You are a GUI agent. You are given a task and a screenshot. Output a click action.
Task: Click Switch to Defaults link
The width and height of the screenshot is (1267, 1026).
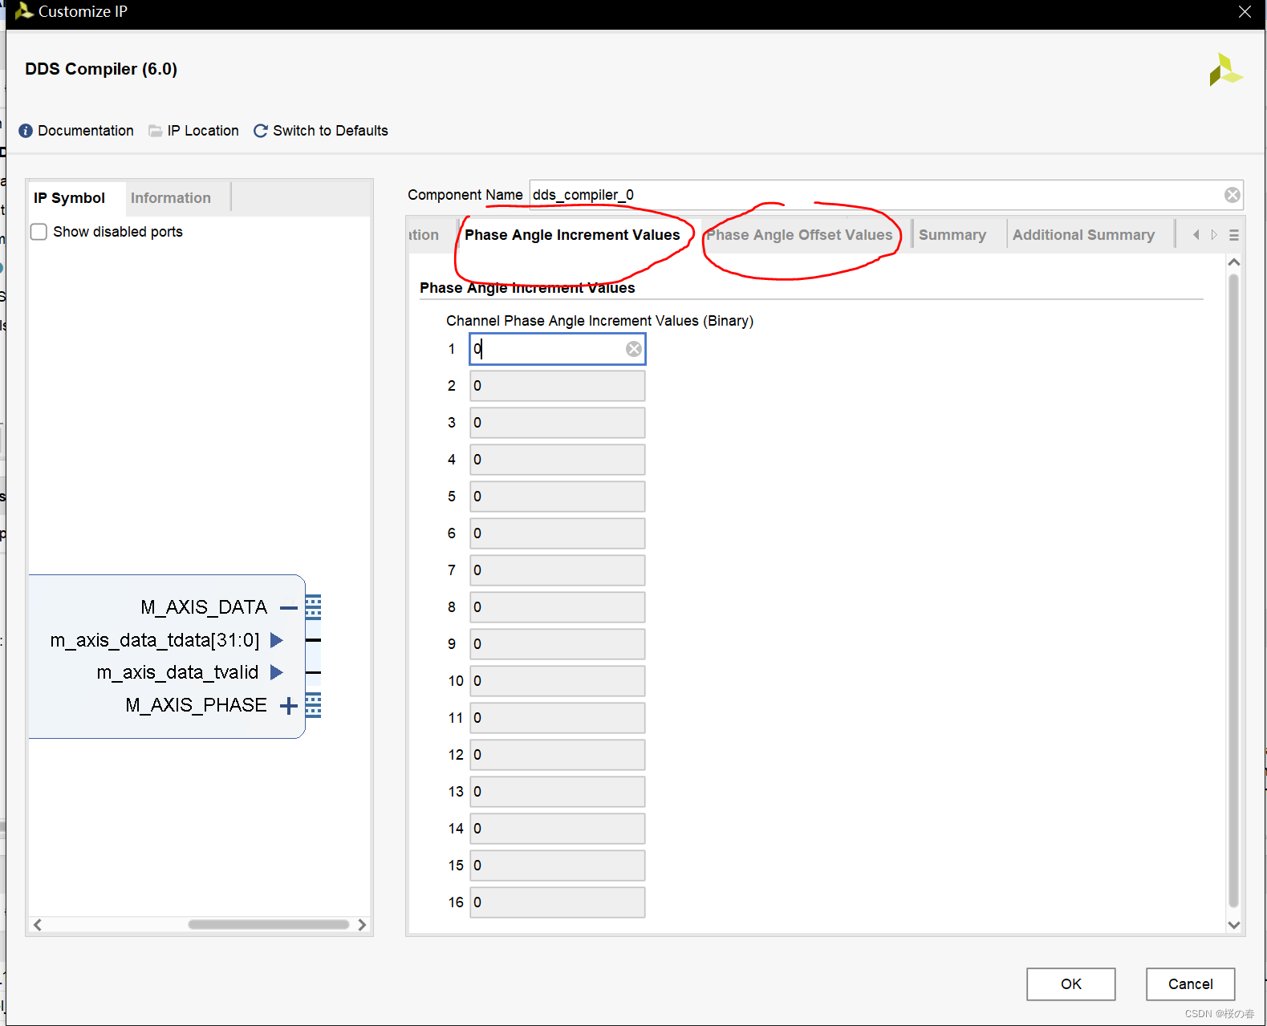(x=331, y=131)
